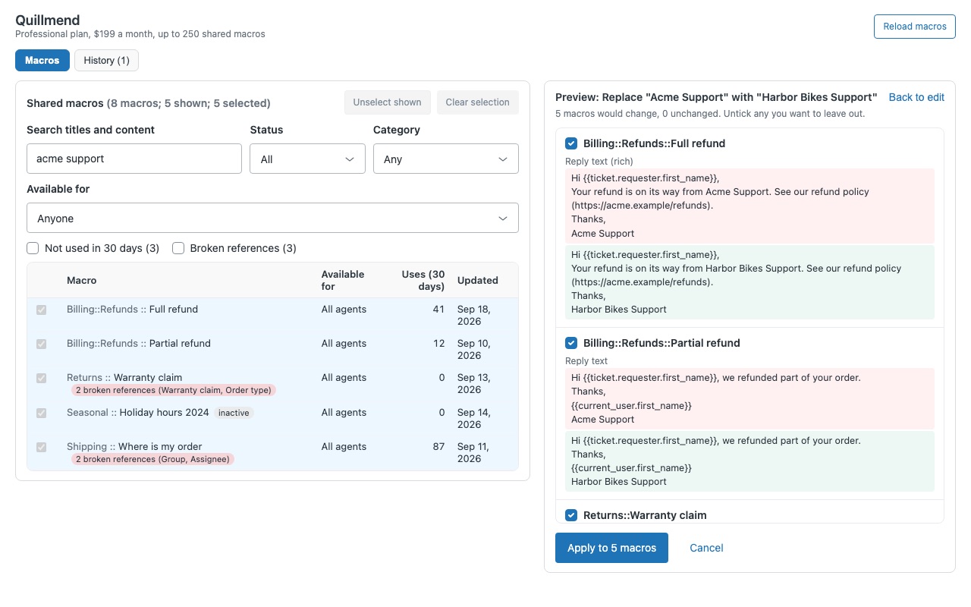Click the uses value 87
The width and height of the screenshot is (971, 607).
coord(438,447)
